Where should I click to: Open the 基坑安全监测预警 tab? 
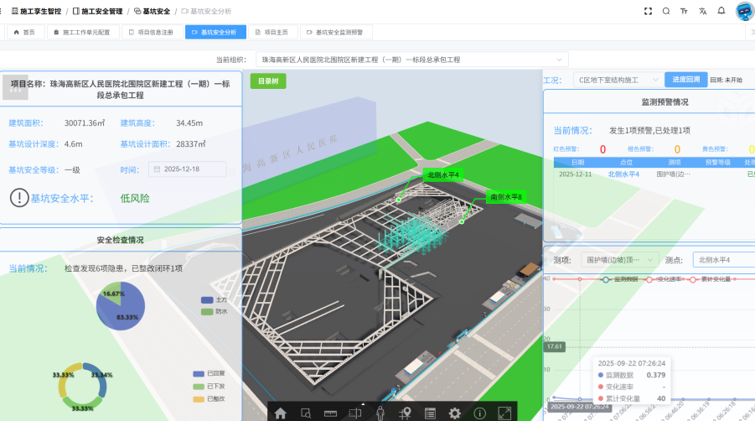336,32
